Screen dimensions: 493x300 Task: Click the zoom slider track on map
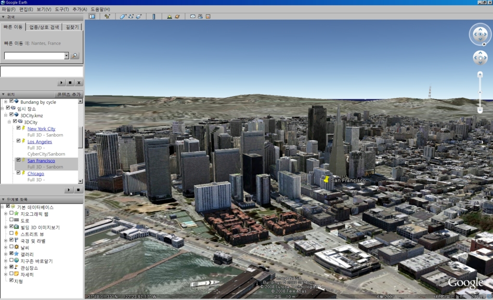[480, 92]
